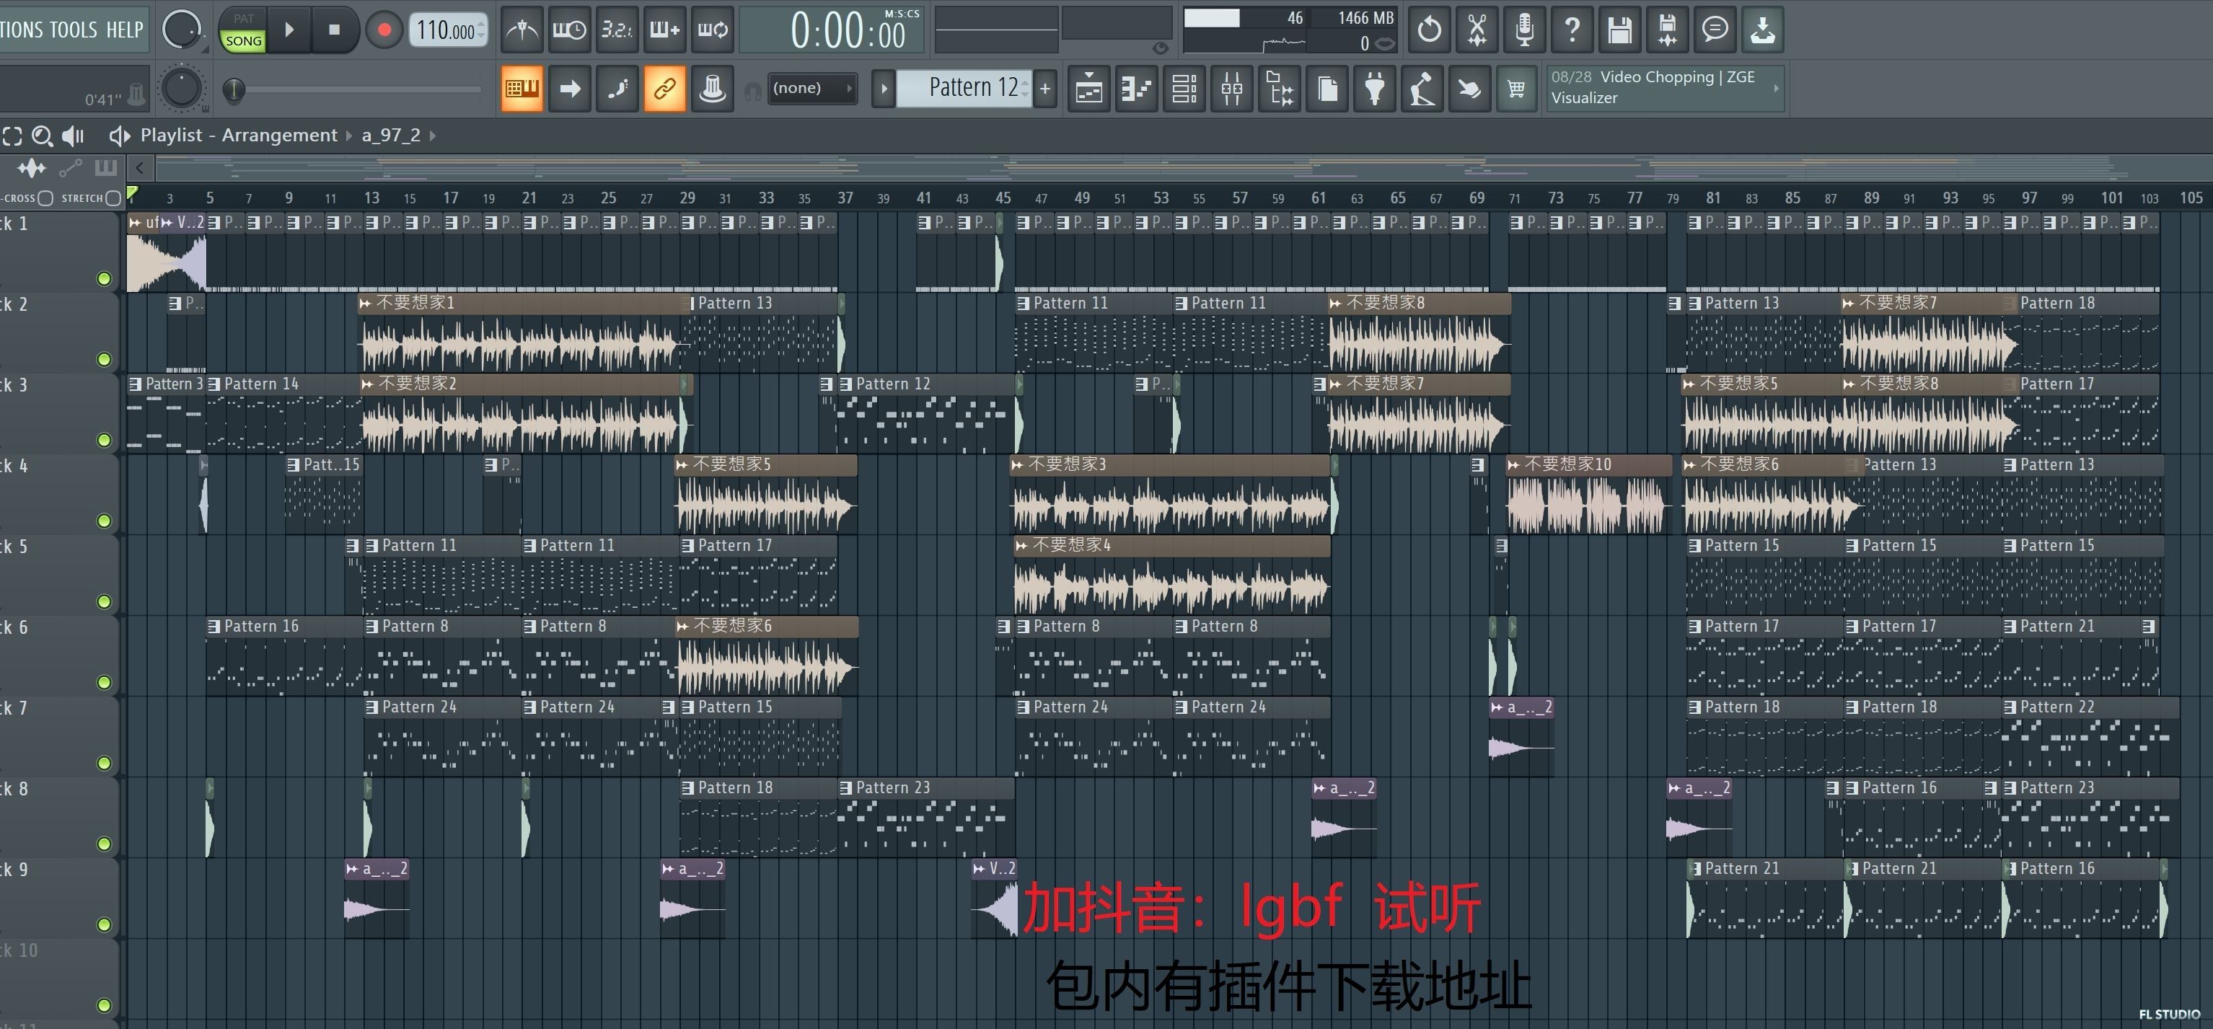This screenshot has width=2213, height=1029.
Task: Switch to SONG mode
Action: coord(243,40)
